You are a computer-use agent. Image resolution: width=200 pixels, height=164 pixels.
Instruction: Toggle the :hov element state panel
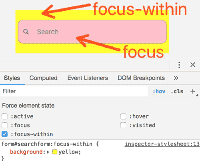159,91
